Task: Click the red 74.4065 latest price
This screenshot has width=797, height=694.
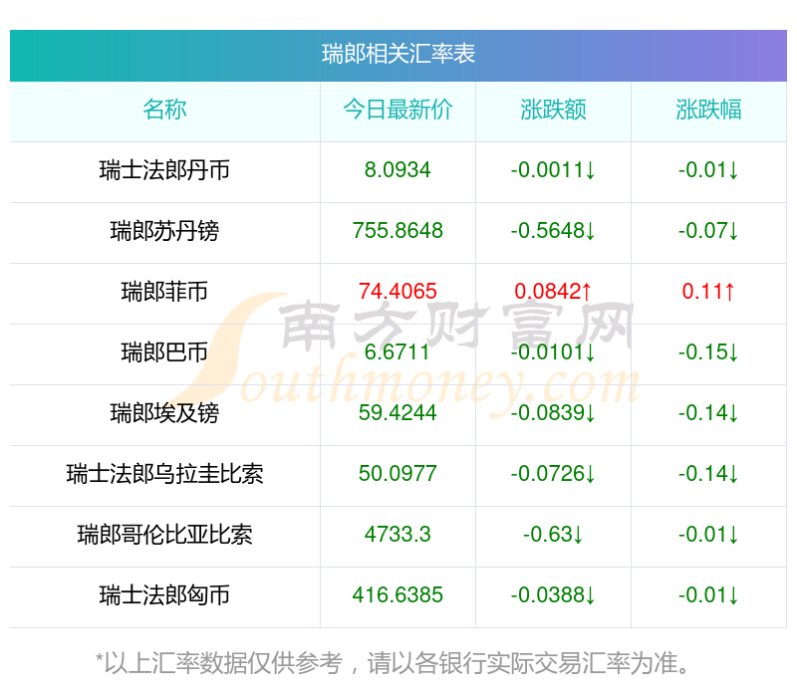Action: coord(398,292)
